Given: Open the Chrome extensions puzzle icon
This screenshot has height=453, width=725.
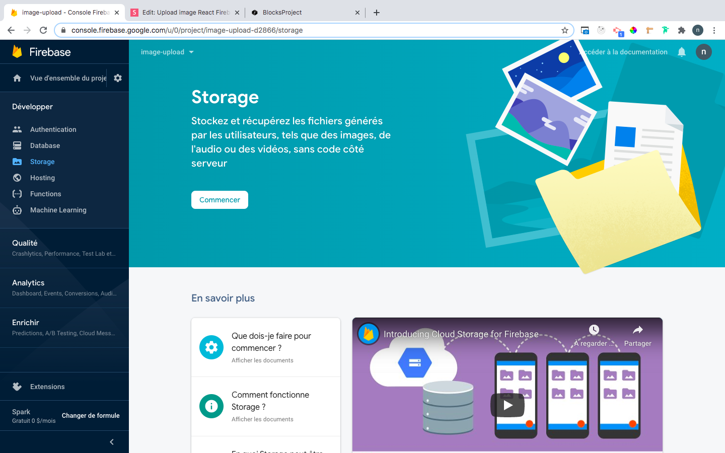Looking at the screenshot, I should (x=682, y=30).
